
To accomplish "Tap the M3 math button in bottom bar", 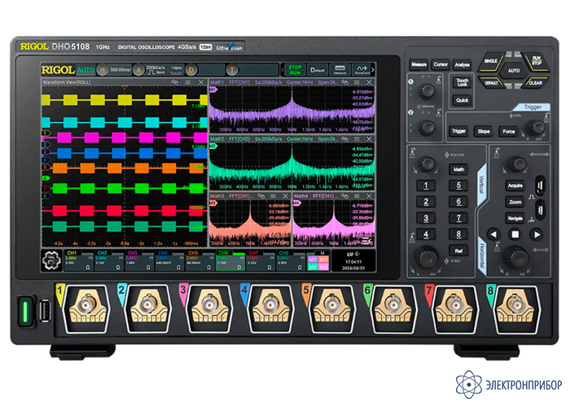I will point(323,260).
